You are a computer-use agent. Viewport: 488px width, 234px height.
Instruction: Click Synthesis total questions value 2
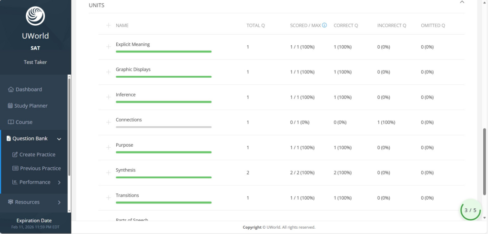(x=248, y=173)
